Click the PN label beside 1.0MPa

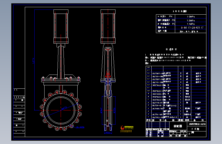(171, 16)
